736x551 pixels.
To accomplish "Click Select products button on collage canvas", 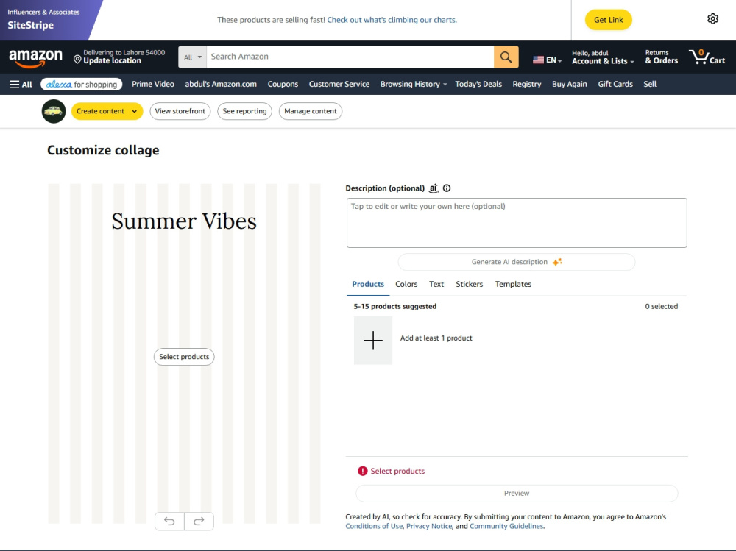I will point(184,357).
